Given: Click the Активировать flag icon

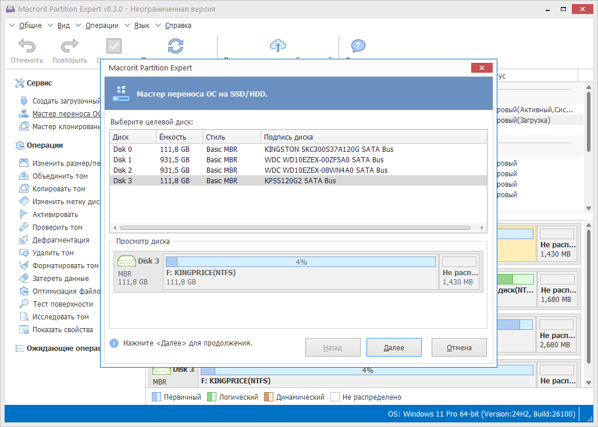Looking at the screenshot, I should pyautogui.click(x=24, y=214).
